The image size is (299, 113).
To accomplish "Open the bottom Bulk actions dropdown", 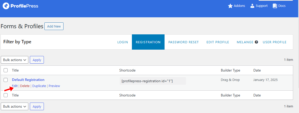I will pos(15,106).
